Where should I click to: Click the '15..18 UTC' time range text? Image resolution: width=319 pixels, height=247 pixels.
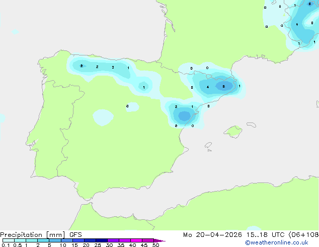(265, 235)
